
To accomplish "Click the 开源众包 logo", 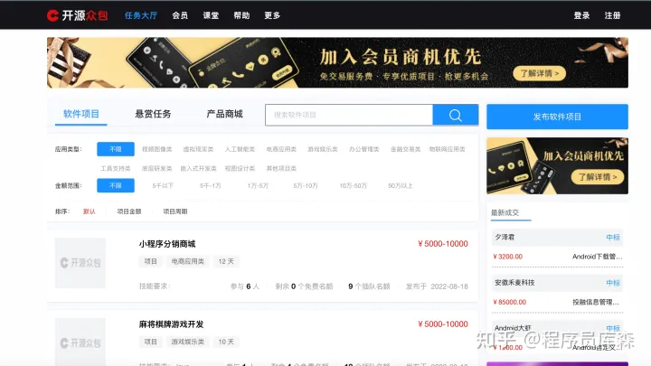I will (x=77, y=15).
